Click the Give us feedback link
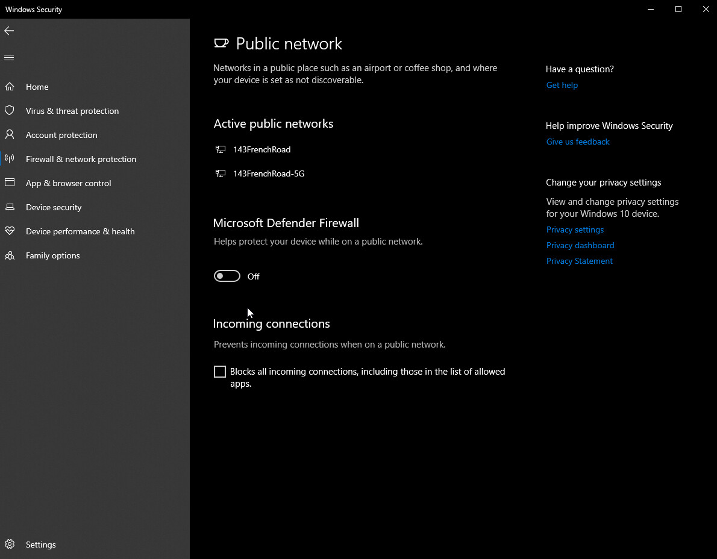 [x=578, y=142]
